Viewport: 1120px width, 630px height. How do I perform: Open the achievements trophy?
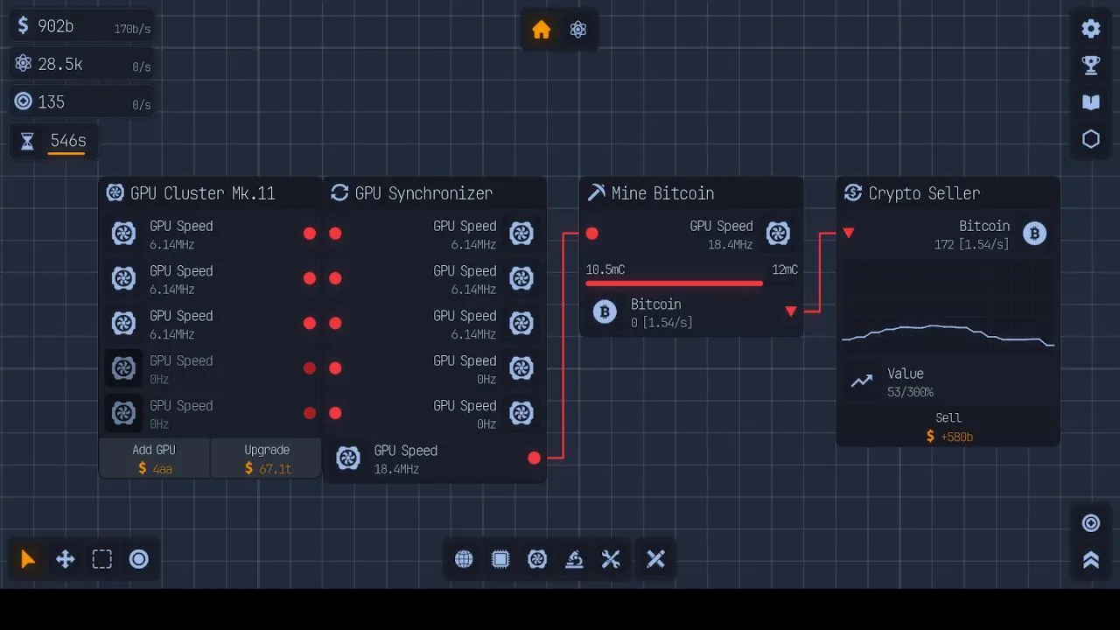coord(1091,65)
